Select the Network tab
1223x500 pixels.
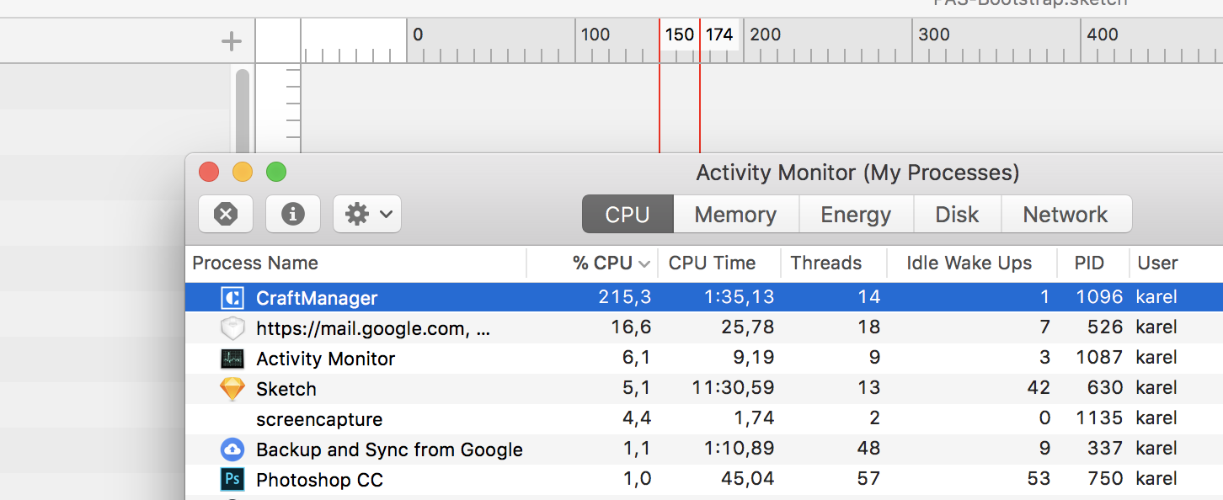1065,215
